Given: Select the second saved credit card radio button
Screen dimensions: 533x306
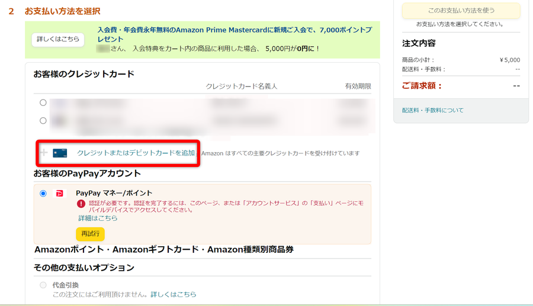Looking at the screenshot, I should [x=43, y=121].
